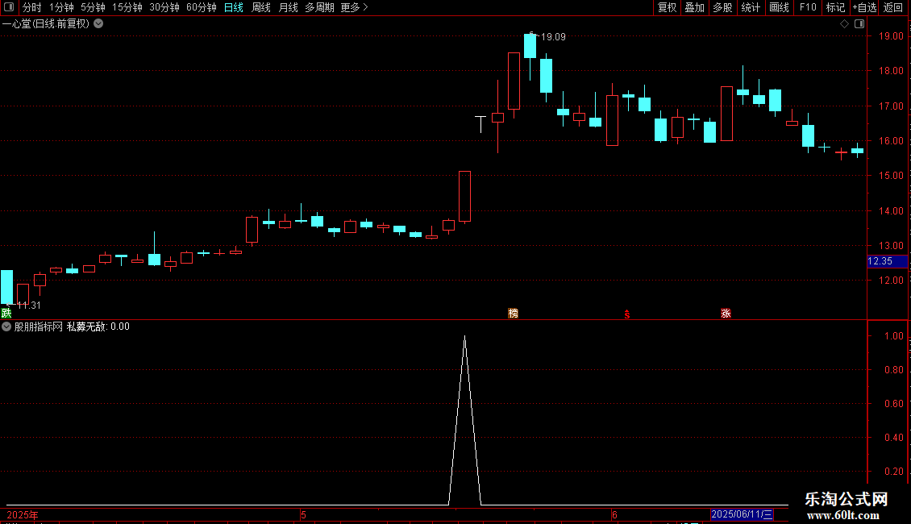Click the 2025/06/11/三 date label
The height and width of the screenshot is (524, 911).
click(742, 514)
